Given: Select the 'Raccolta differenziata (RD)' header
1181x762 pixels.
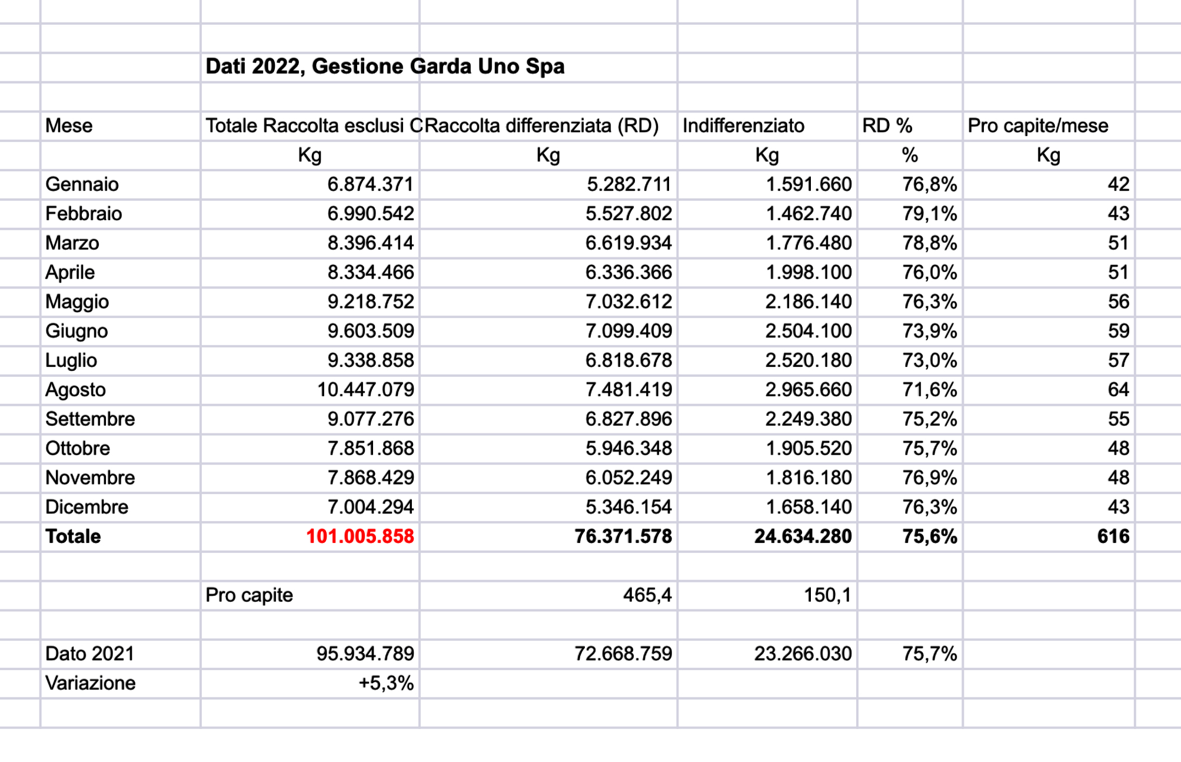Looking at the screenshot, I should (x=541, y=125).
